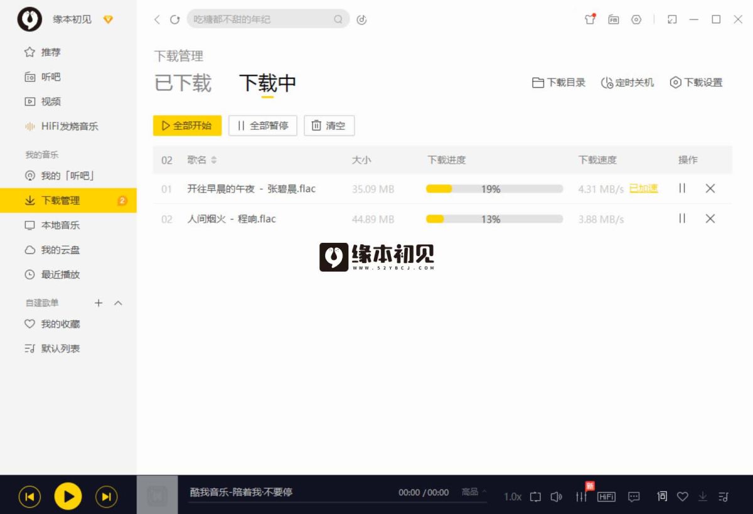Start playback with the play button
753x514 pixels.
coord(68,497)
